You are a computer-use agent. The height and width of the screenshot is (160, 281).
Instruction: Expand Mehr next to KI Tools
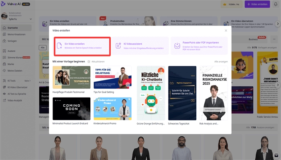(x=27, y=81)
